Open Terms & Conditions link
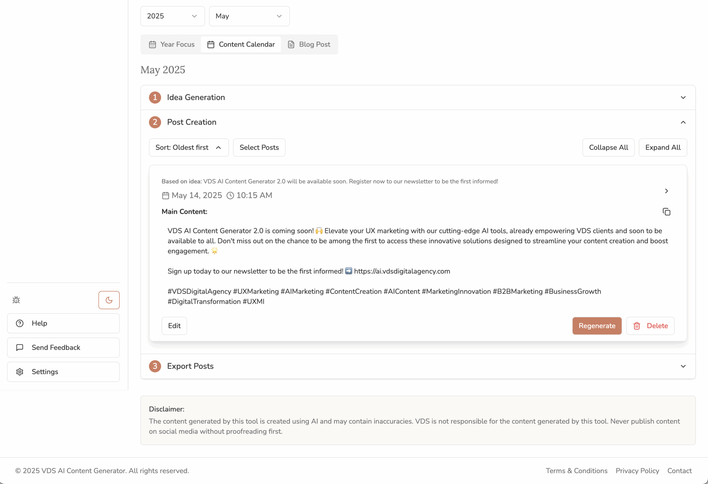Screen dimensions: 708x484 tap(576, 471)
